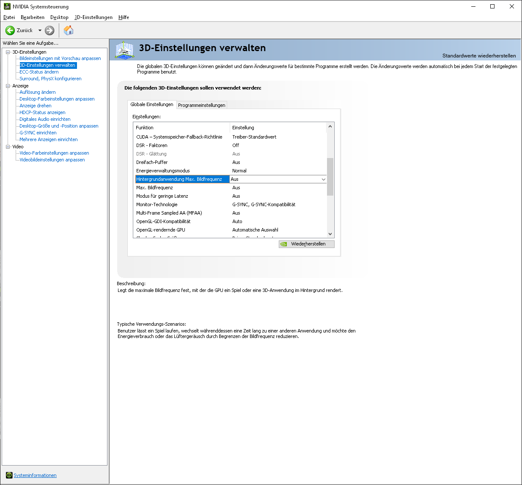Image resolution: width=522 pixels, height=485 pixels.
Task: Click the Treiber-Standardwert value cell
Action: 254,137
